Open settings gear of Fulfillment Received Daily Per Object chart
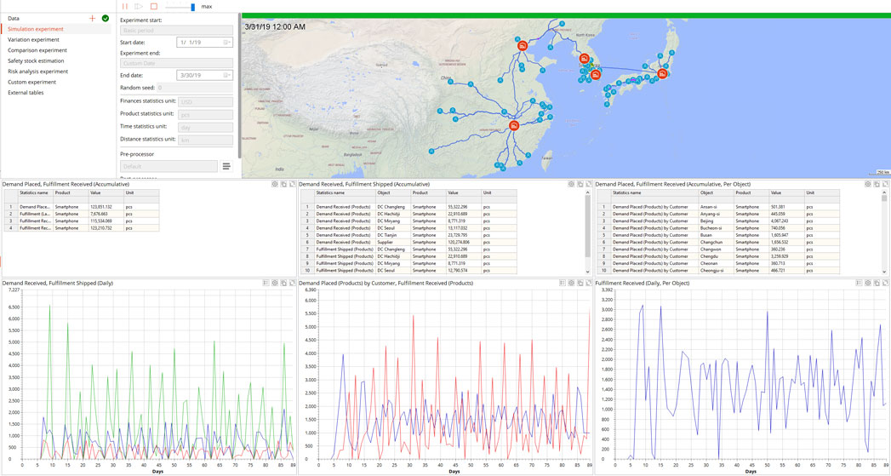This screenshot has width=891, height=476. [x=868, y=283]
